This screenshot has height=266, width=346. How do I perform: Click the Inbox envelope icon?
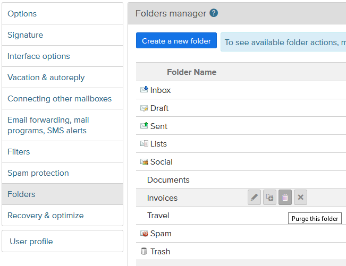(x=144, y=90)
